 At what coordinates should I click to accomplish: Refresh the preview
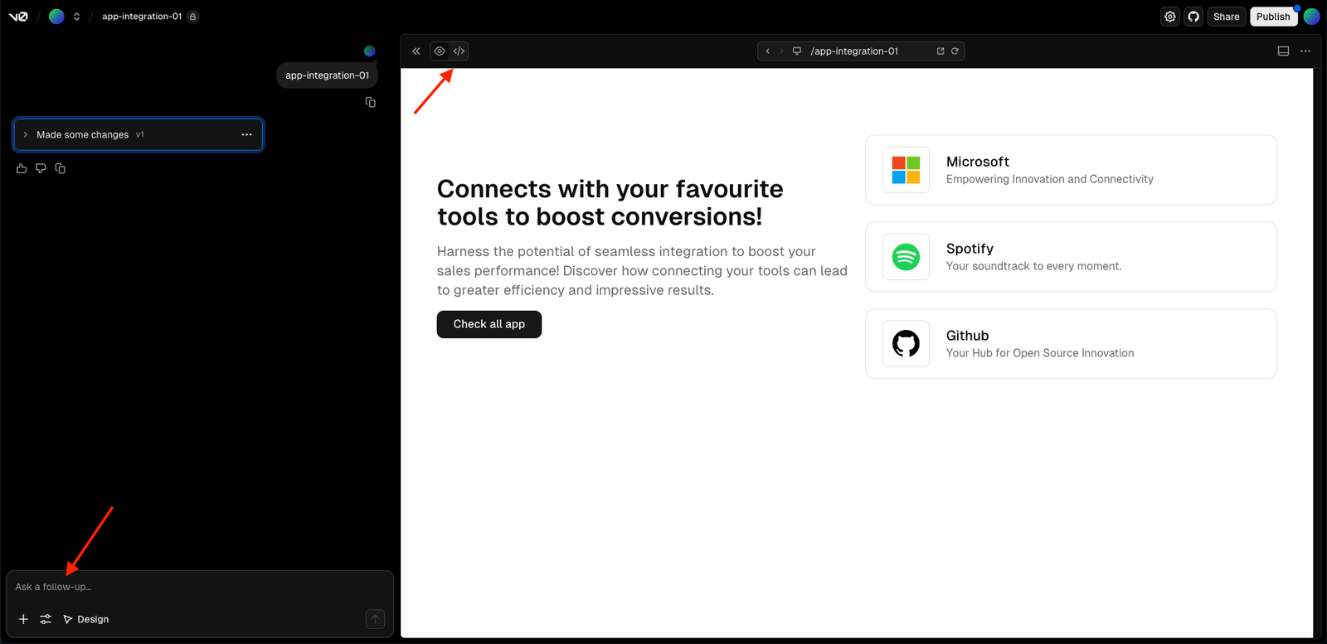point(955,51)
